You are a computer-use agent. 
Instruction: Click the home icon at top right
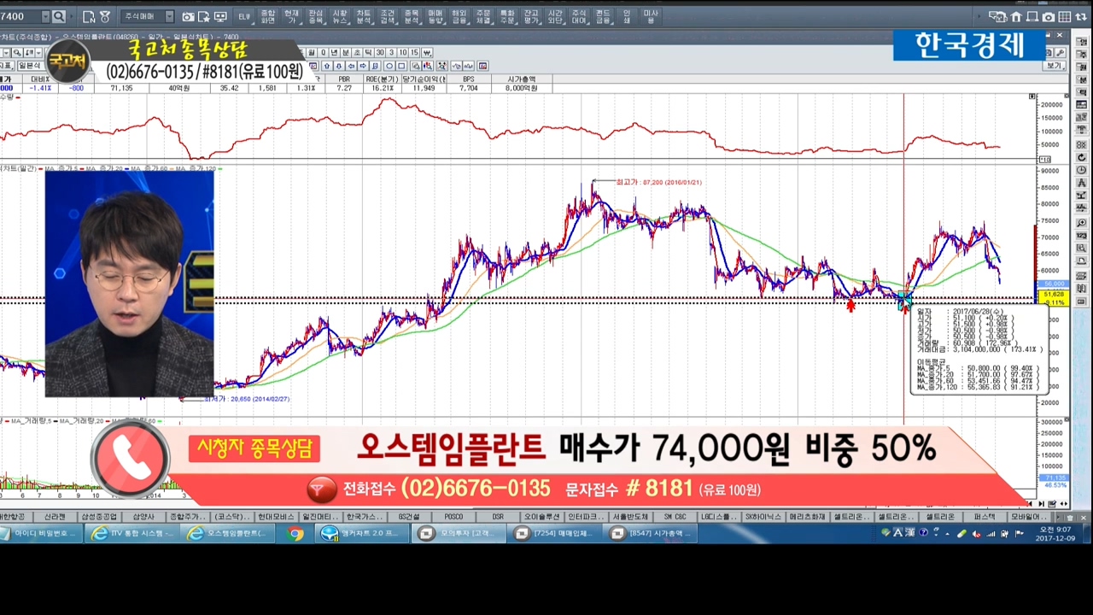point(1016,16)
